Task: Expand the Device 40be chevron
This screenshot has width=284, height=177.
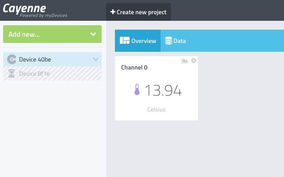Action: (x=96, y=59)
